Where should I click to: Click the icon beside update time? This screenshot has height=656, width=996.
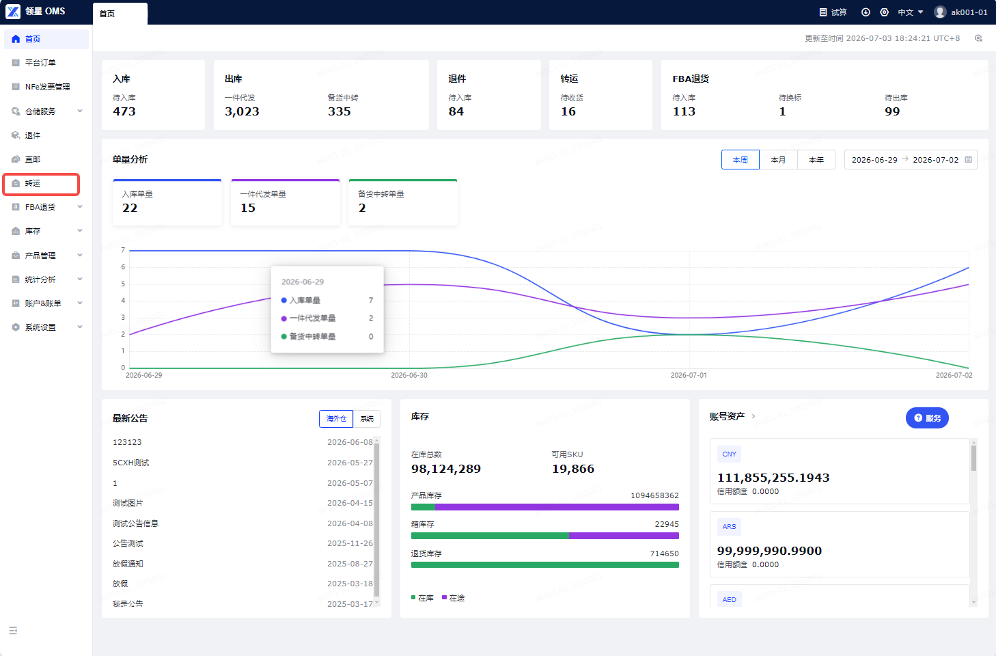(x=978, y=38)
